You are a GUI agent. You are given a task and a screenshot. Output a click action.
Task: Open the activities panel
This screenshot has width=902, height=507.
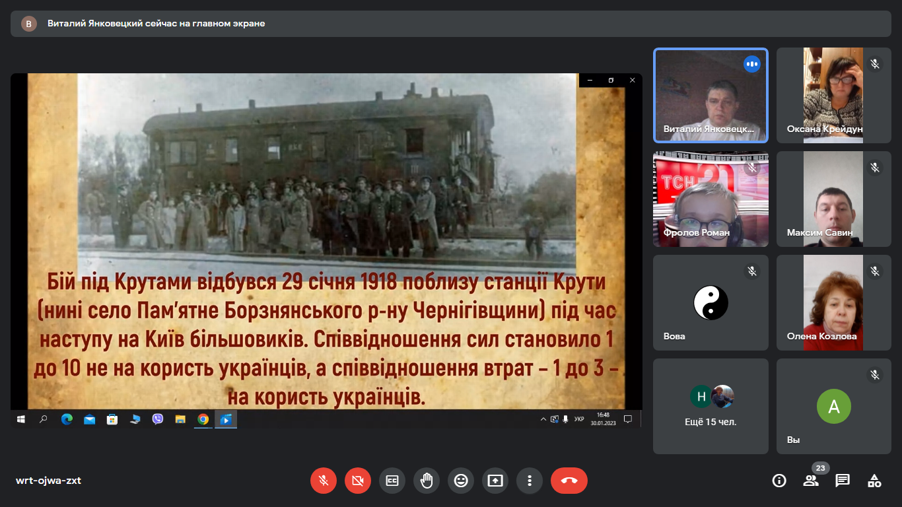874,481
